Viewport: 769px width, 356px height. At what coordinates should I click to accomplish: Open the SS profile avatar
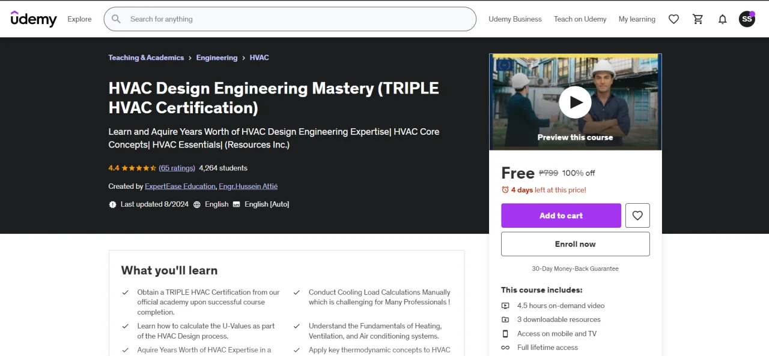[747, 19]
